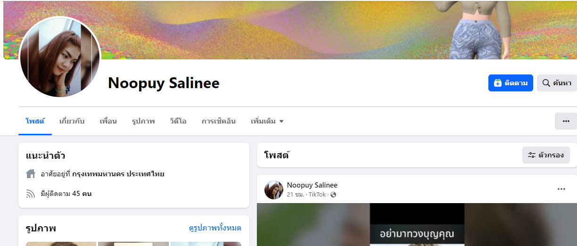Open the post's three-dots options menu
The image size is (577, 246).
pos(561,189)
